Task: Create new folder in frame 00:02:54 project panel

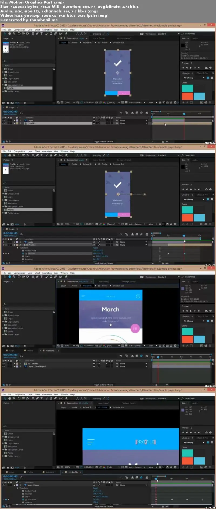Action: click(8, 225)
